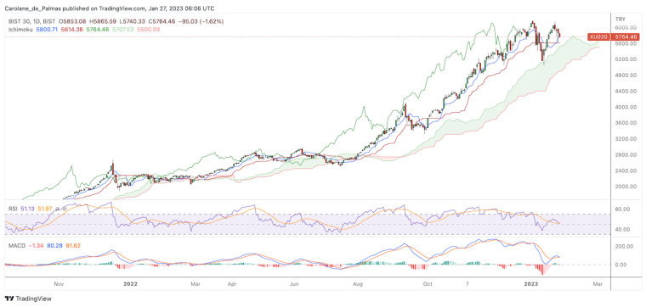
Task: Click the small icon after RSI values
Action: [58, 209]
